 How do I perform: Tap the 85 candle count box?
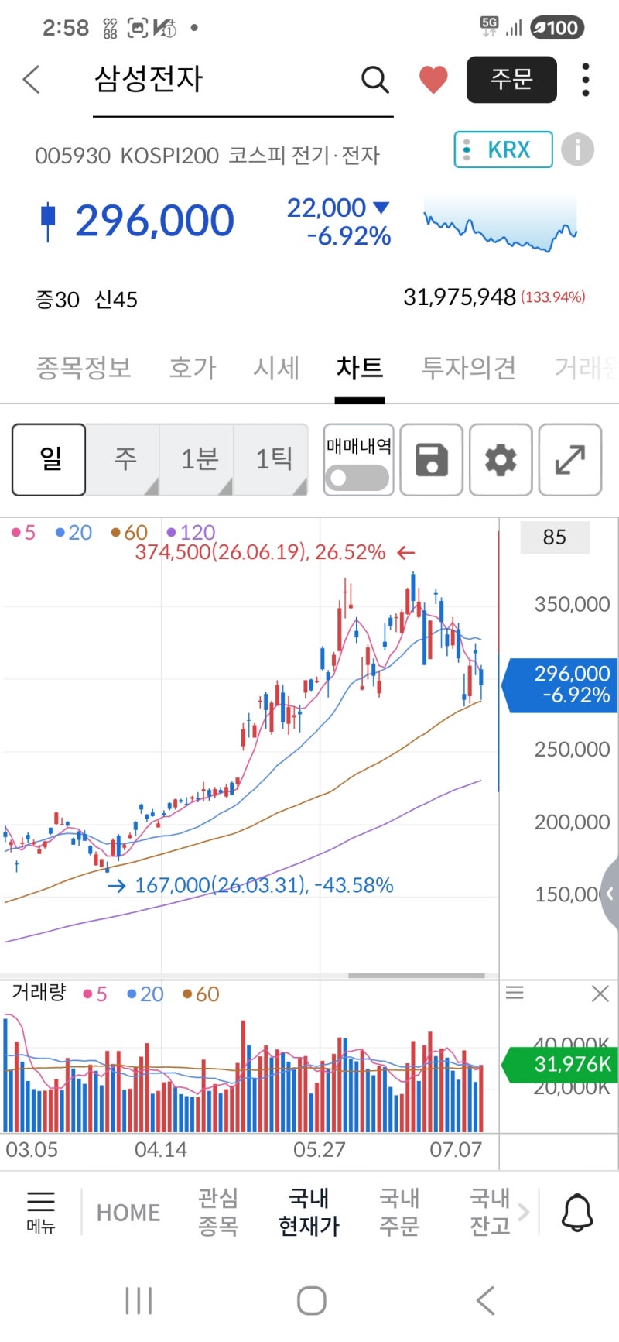coord(555,537)
